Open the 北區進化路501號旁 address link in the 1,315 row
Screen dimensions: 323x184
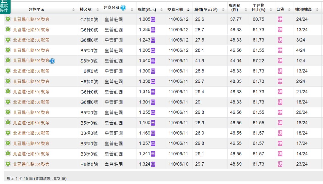pos(31,92)
